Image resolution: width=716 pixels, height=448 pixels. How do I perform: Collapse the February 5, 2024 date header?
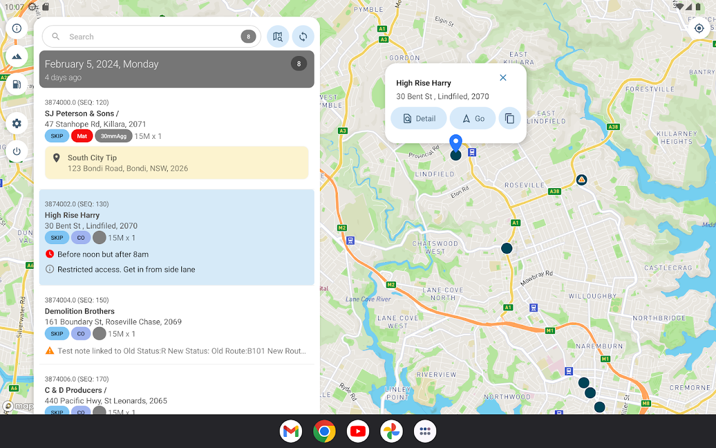click(x=177, y=69)
